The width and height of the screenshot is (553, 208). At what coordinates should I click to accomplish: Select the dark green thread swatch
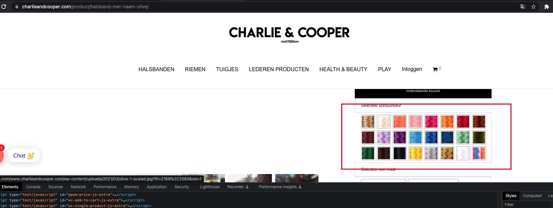tap(368, 153)
